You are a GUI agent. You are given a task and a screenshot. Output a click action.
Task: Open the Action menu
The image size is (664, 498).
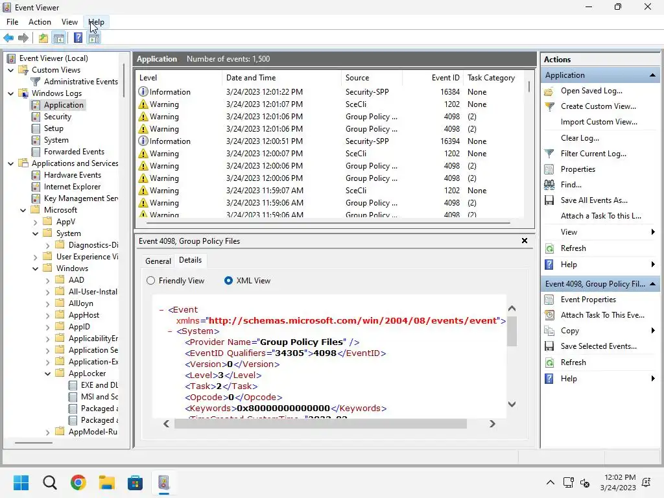[40, 22]
